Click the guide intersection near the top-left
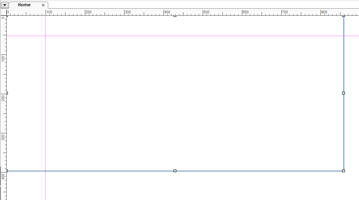 pyautogui.click(x=45, y=36)
